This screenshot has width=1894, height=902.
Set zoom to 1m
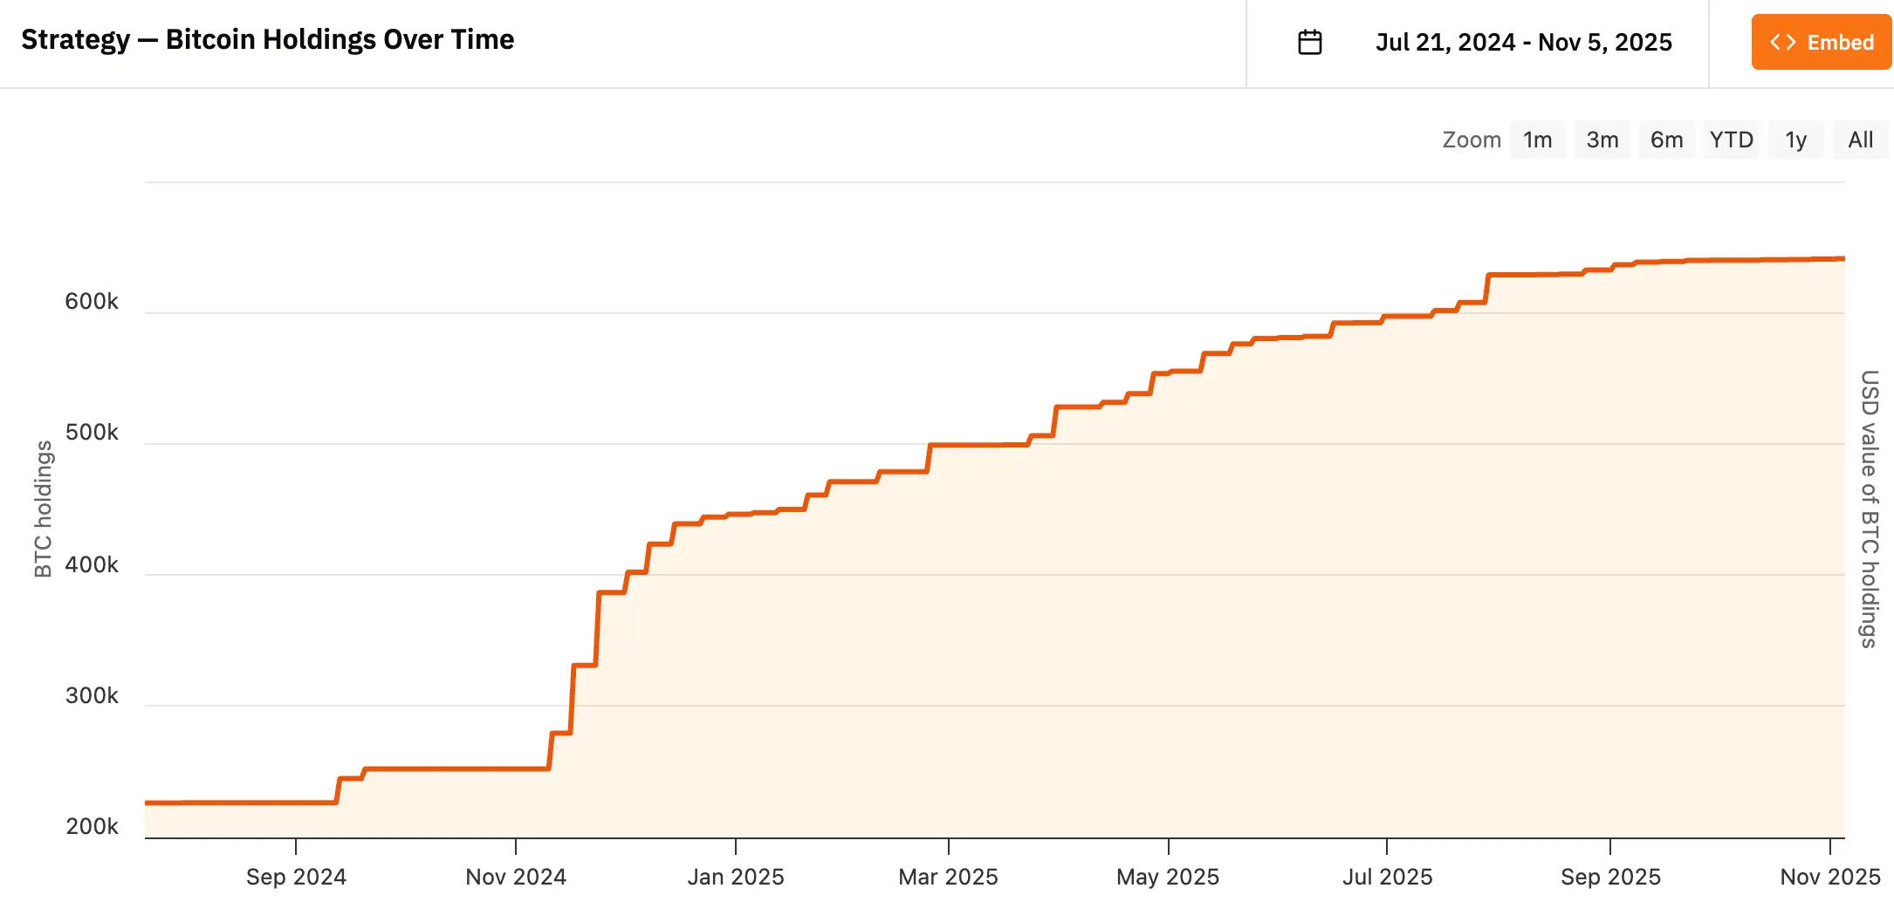click(1537, 140)
